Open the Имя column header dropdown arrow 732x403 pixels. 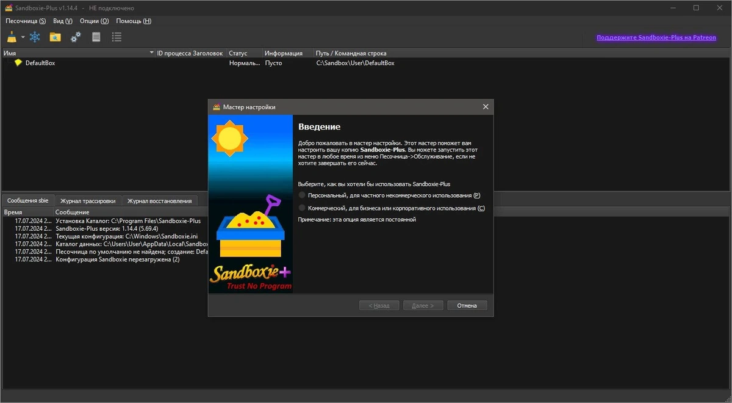pyautogui.click(x=152, y=53)
